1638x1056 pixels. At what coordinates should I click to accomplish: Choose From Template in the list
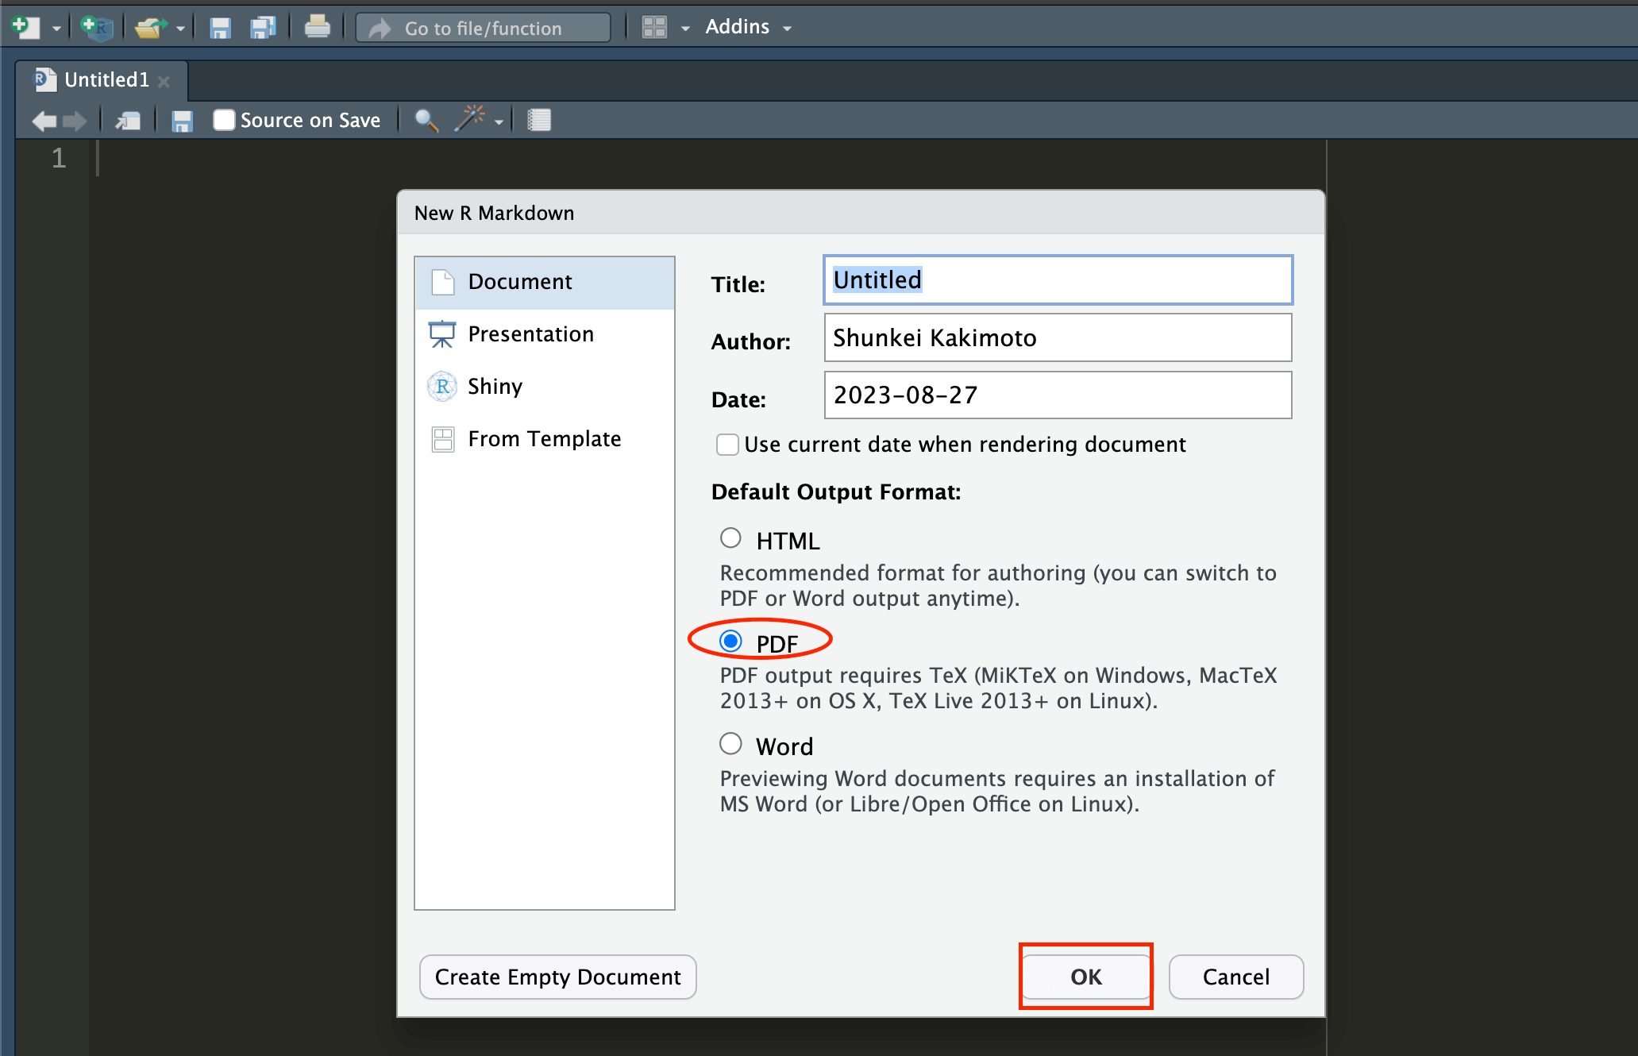[x=544, y=439]
